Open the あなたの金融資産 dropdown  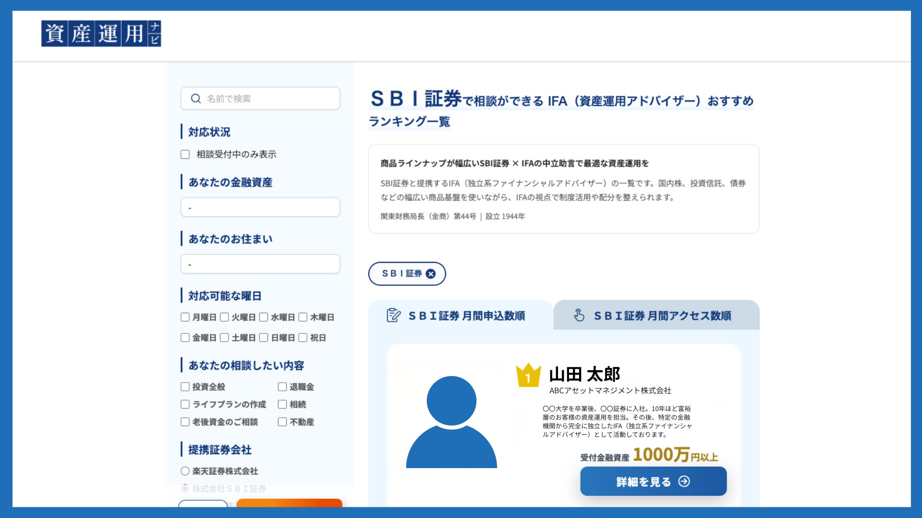coord(260,207)
